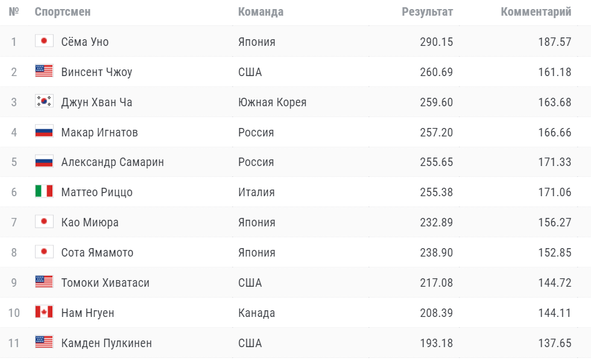This screenshot has height=361, width=591.
Task: Select athlete name Томоки Хиватаси
Action: (x=105, y=283)
